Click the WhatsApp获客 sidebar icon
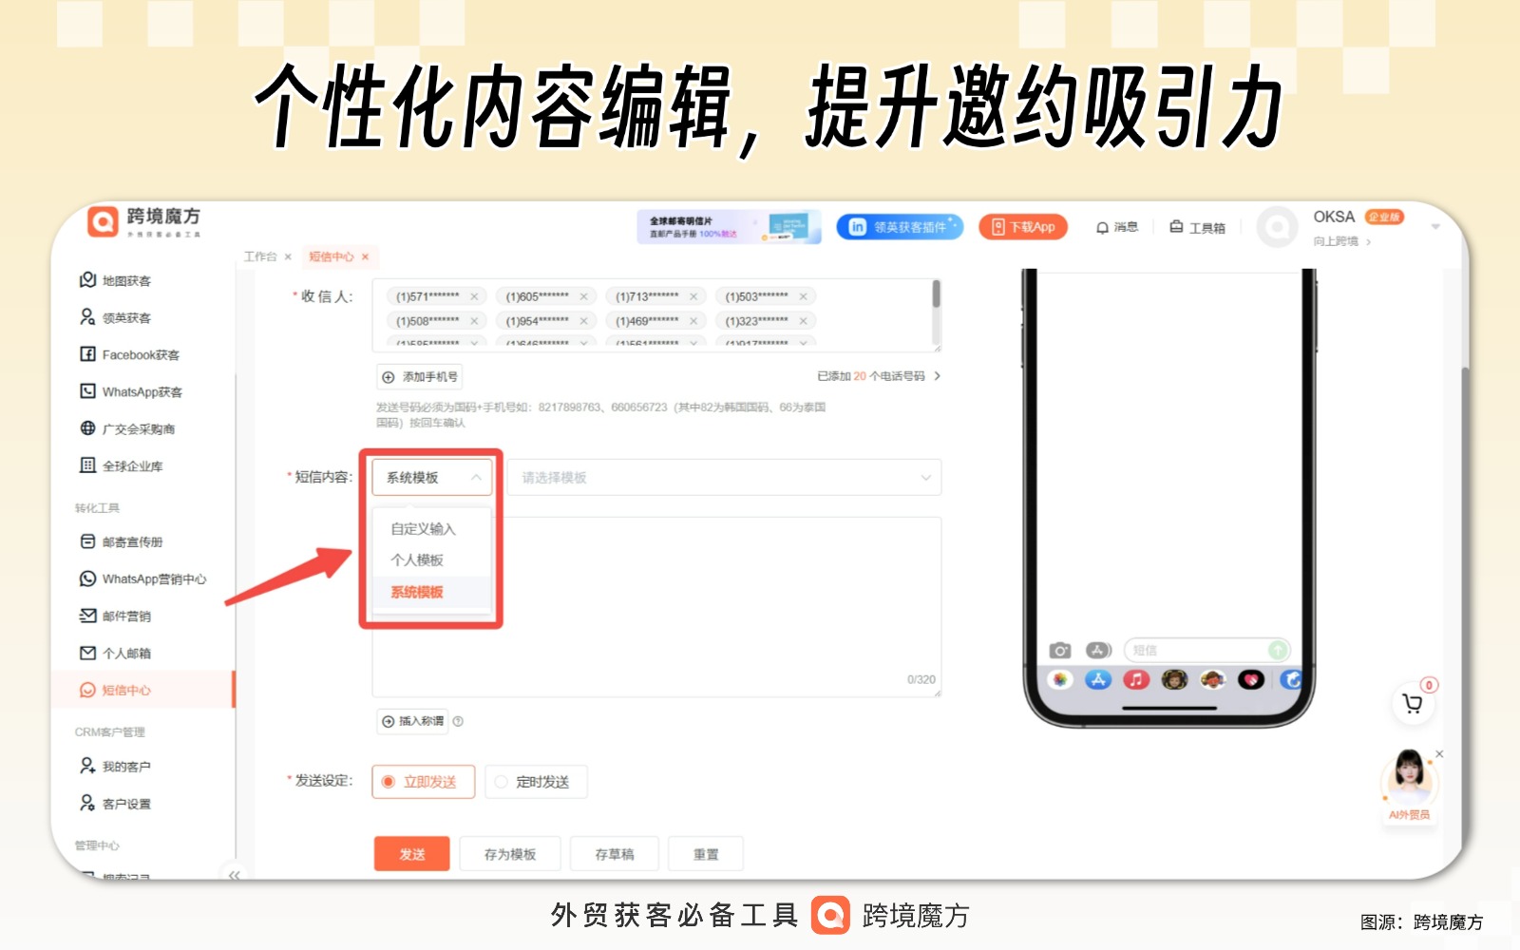 (x=88, y=391)
